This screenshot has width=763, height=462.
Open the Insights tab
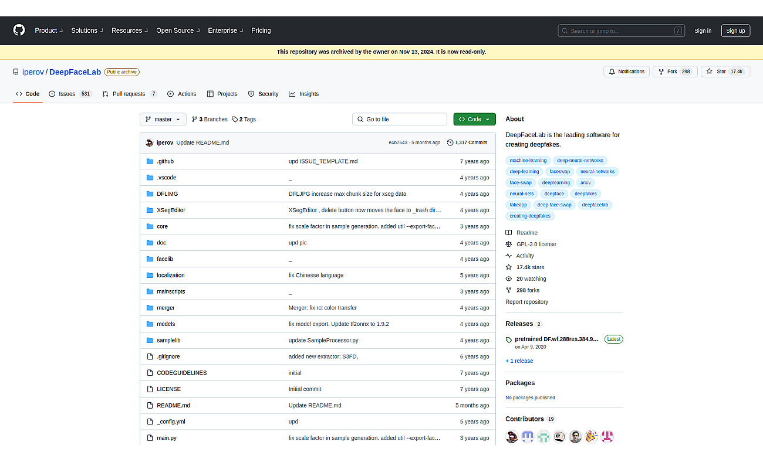point(303,94)
